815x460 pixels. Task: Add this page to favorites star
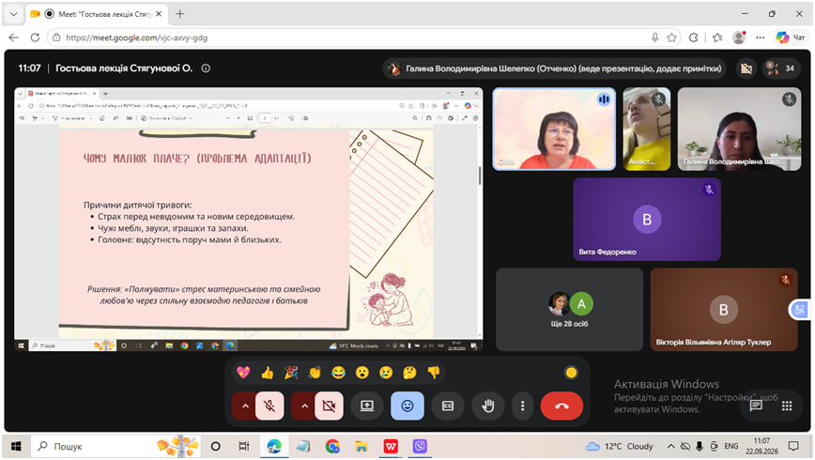click(671, 38)
